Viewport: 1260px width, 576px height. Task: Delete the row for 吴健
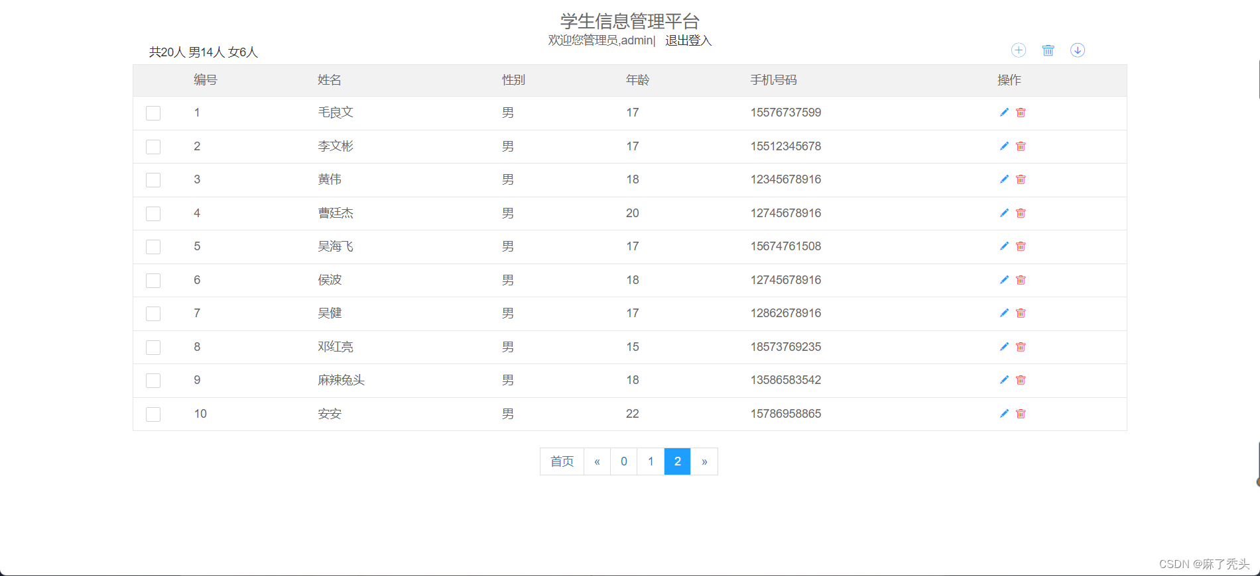(x=1021, y=313)
